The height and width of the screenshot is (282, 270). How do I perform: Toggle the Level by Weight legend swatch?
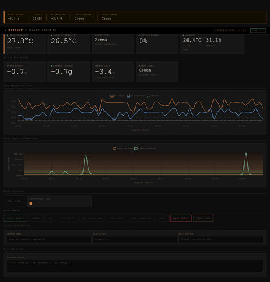click(136, 148)
